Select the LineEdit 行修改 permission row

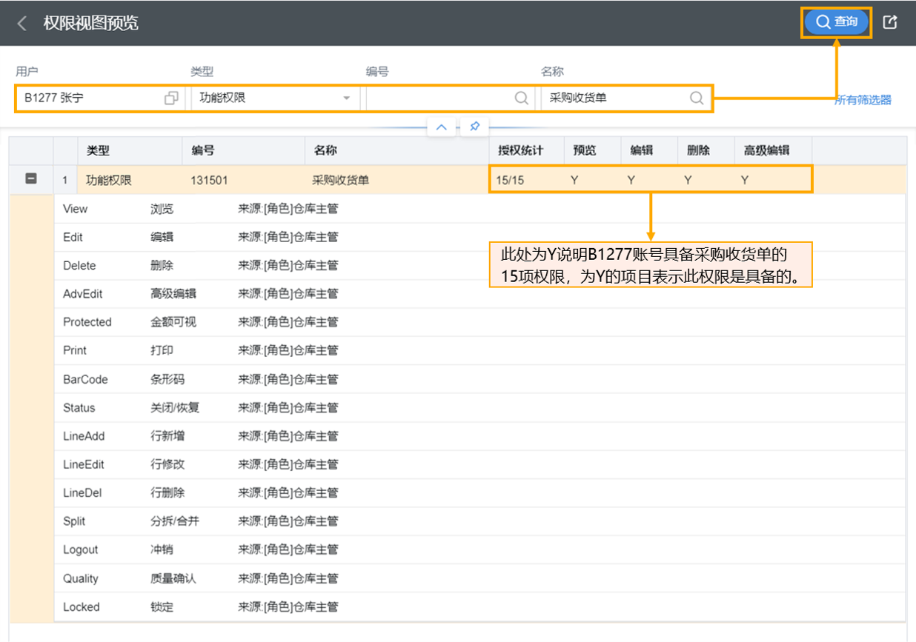coord(479,464)
